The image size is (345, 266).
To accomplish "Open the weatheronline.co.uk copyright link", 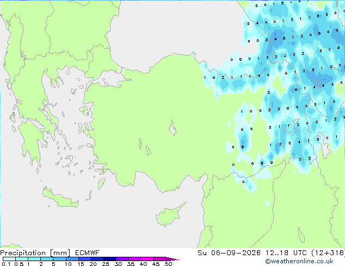I will click(x=299, y=261).
